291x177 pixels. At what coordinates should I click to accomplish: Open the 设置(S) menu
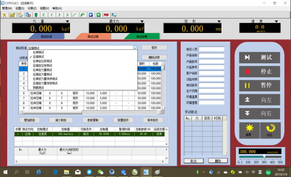(20, 8)
